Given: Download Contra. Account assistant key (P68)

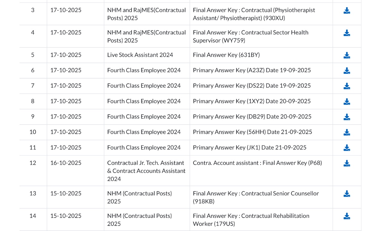Looking at the screenshot, I should [346, 164].
